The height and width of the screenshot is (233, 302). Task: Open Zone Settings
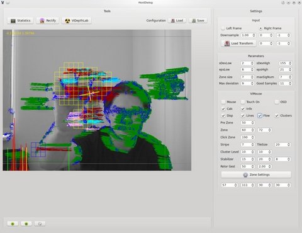tap(256, 174)
